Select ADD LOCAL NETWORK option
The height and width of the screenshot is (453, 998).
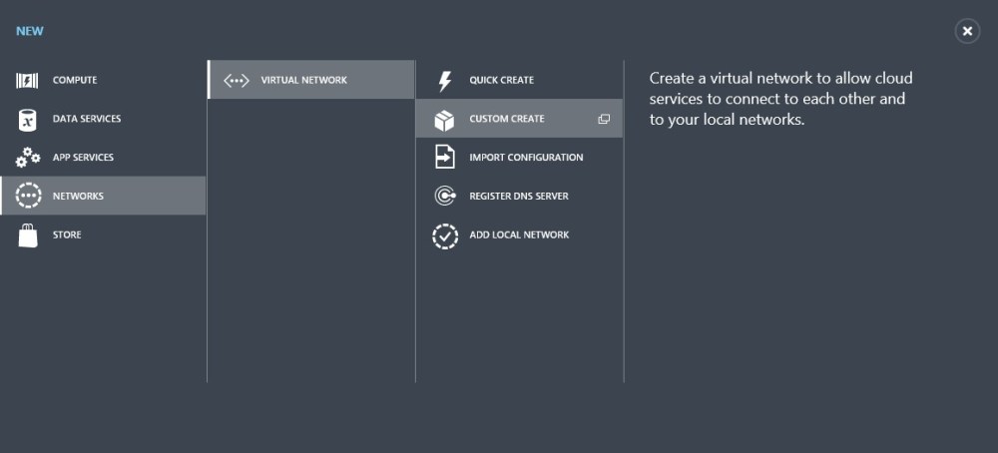tap(519, 234)
